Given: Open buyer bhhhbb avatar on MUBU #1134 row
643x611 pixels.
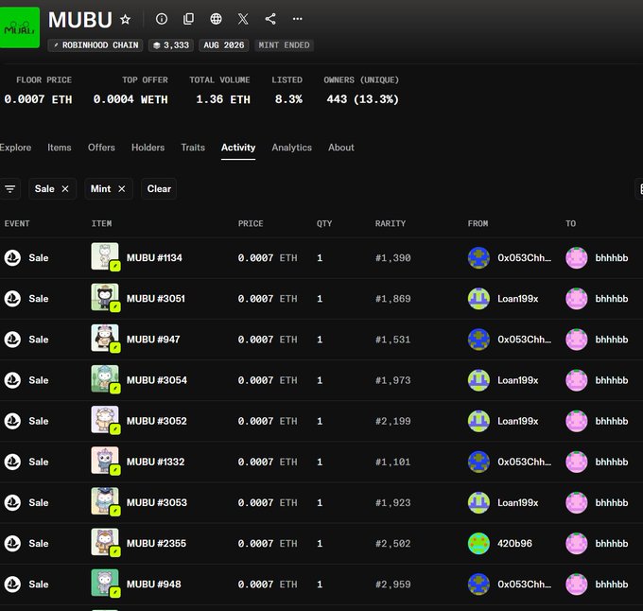Looking at the screenshot, I should click(x=577, y=258).
